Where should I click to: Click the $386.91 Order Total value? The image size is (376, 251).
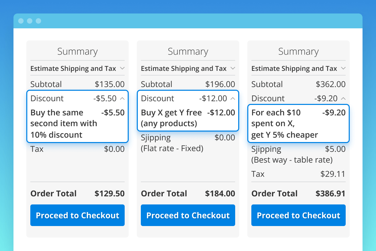[x=331, y=194]
